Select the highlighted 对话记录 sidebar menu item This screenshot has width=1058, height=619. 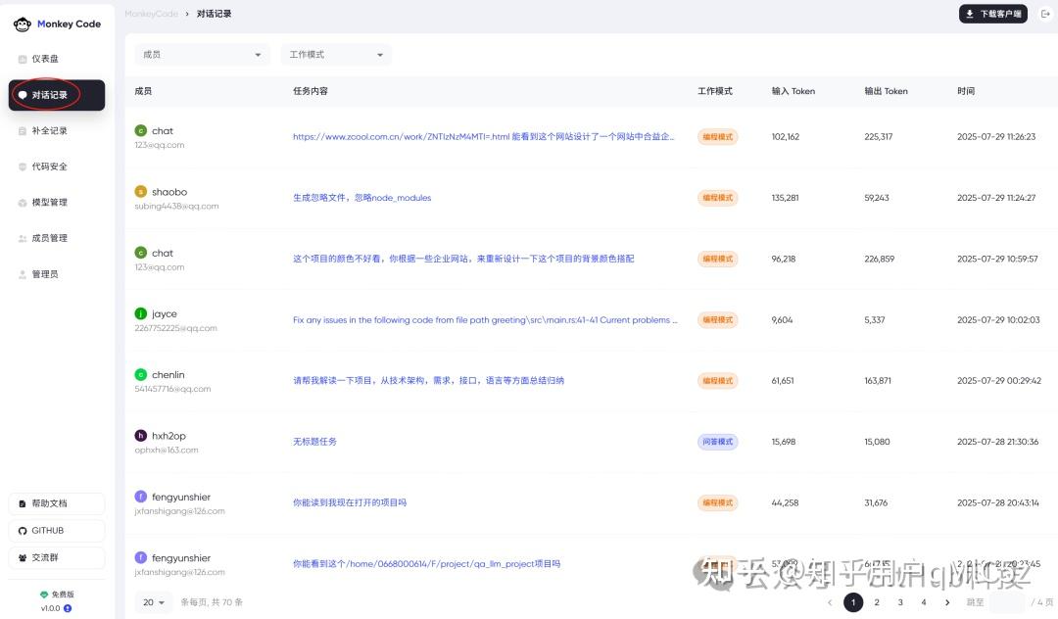54,95
